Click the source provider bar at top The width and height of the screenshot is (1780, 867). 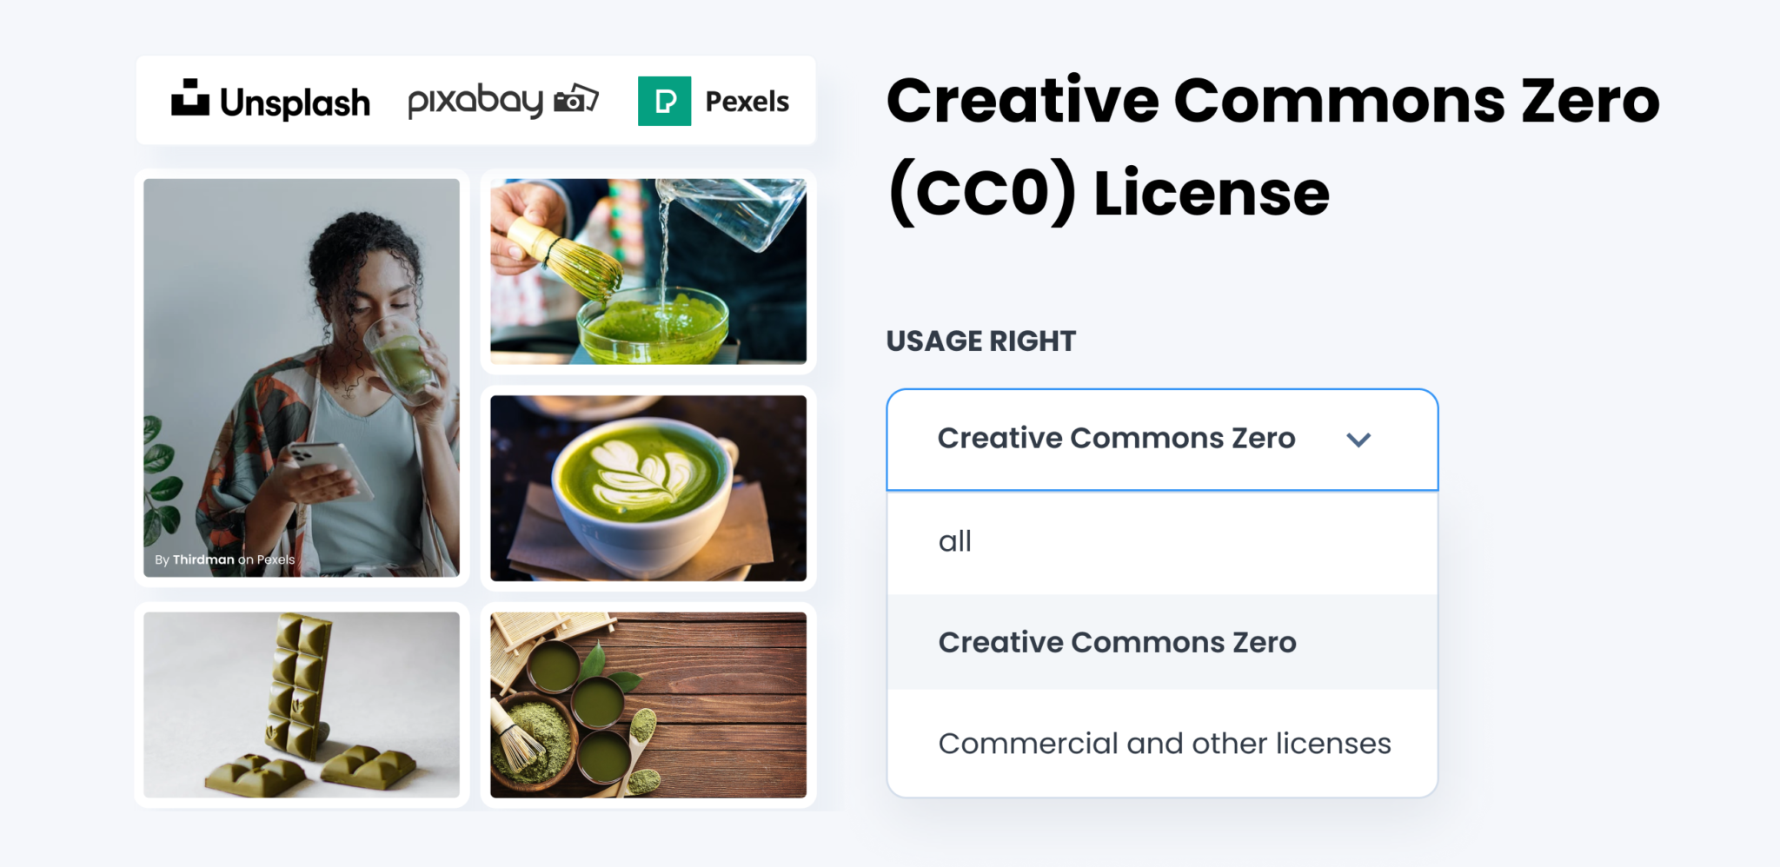(x=475, y=100)
